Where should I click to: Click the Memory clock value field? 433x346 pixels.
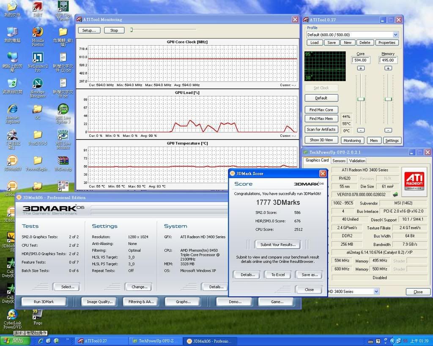pos(388,60)
